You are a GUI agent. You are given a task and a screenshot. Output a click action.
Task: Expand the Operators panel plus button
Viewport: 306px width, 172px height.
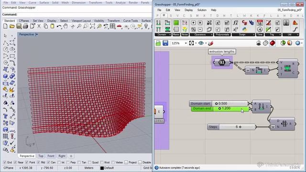click(211, 34)
